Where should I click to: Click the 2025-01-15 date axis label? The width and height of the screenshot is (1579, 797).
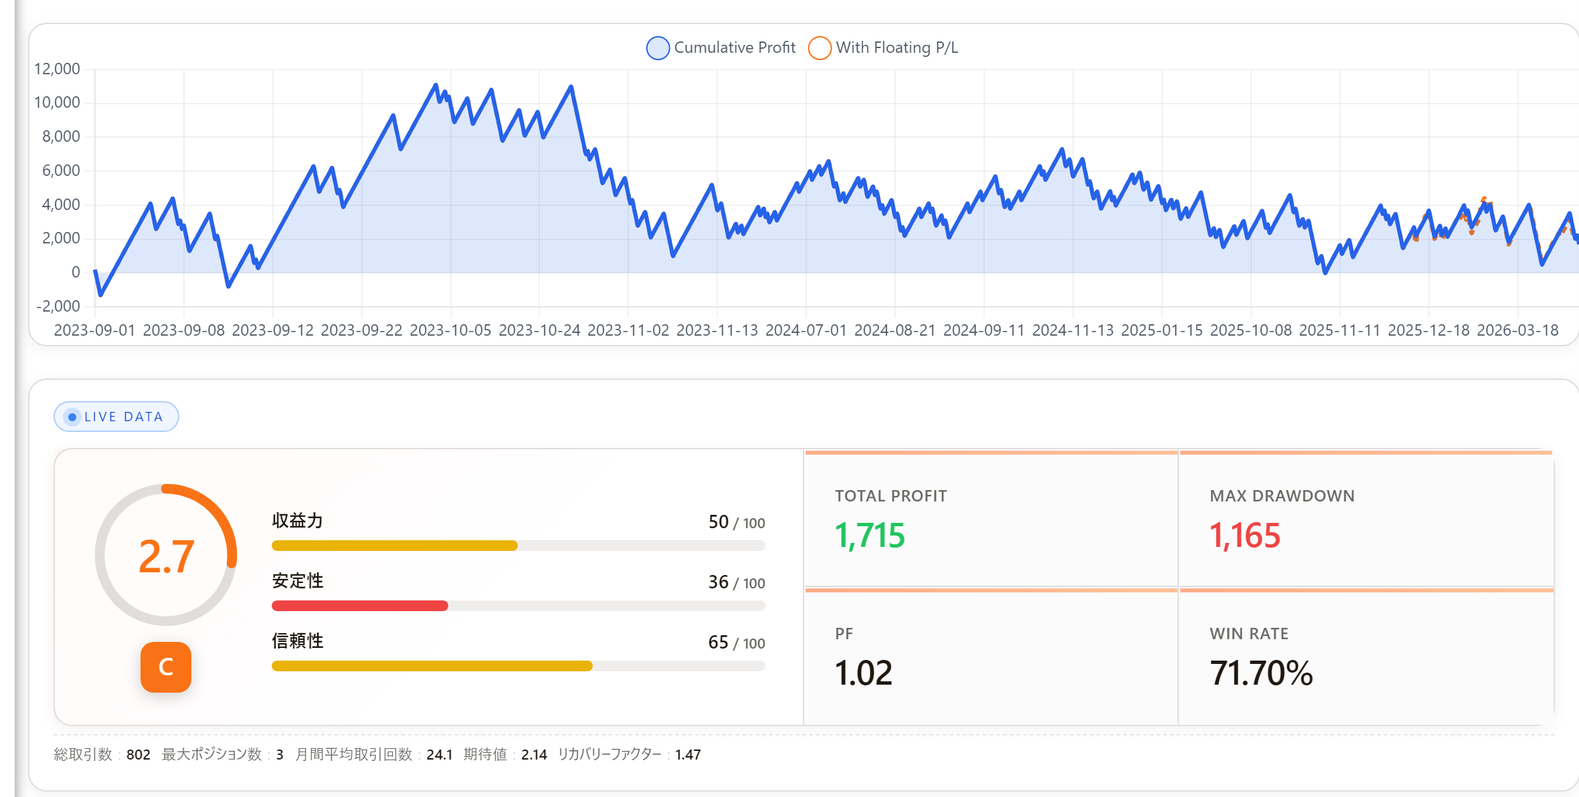click(1162, 330)
